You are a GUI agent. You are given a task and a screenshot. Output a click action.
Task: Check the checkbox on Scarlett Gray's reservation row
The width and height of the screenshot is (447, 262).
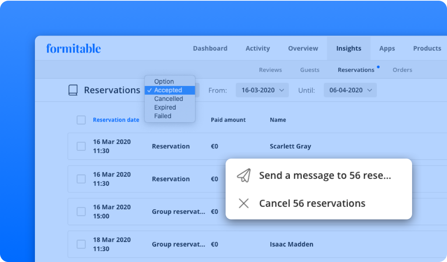pyautogui.click(x=81, y=146)
